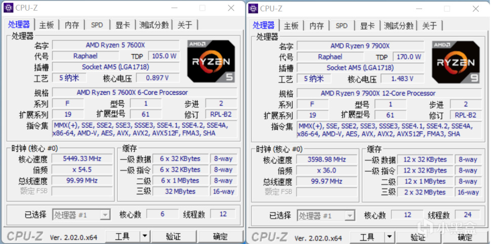Screen dimensions: 491x244
Task: Open the 关于 tab in the left window
Action: 185,25
